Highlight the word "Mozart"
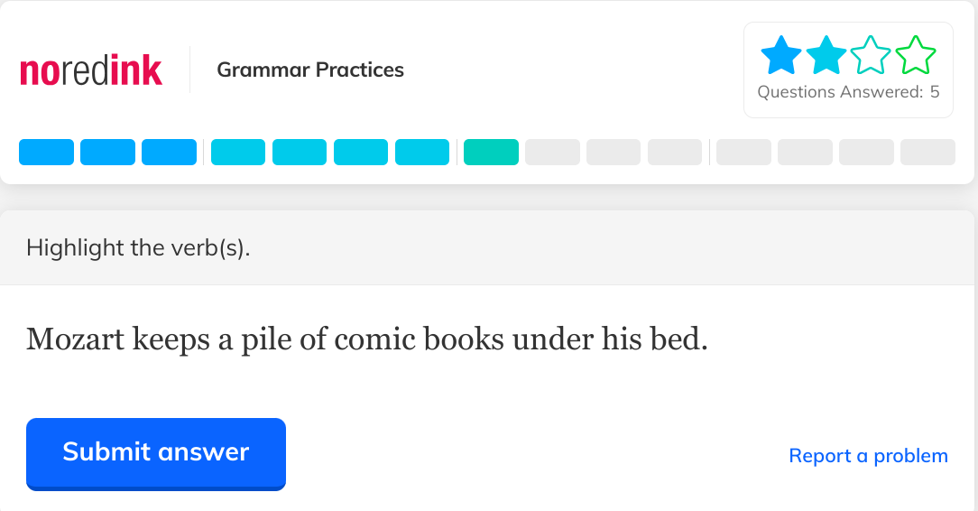978x511 pixels. [x=75, y=339]
